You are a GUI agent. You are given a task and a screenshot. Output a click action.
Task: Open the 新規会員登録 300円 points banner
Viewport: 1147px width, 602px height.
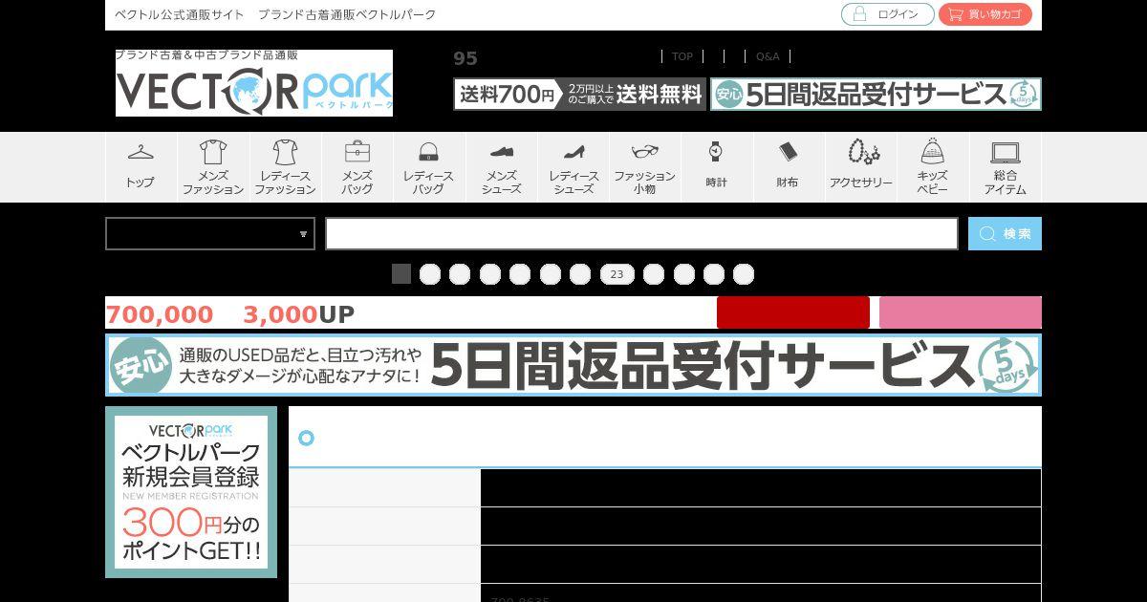(x=191, y=492)
